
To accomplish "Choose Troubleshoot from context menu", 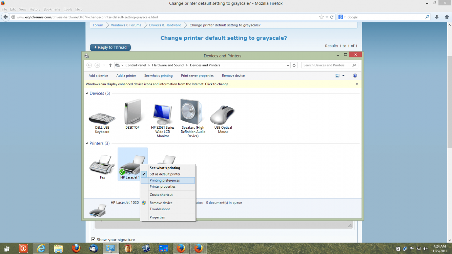I will (168, 209).
